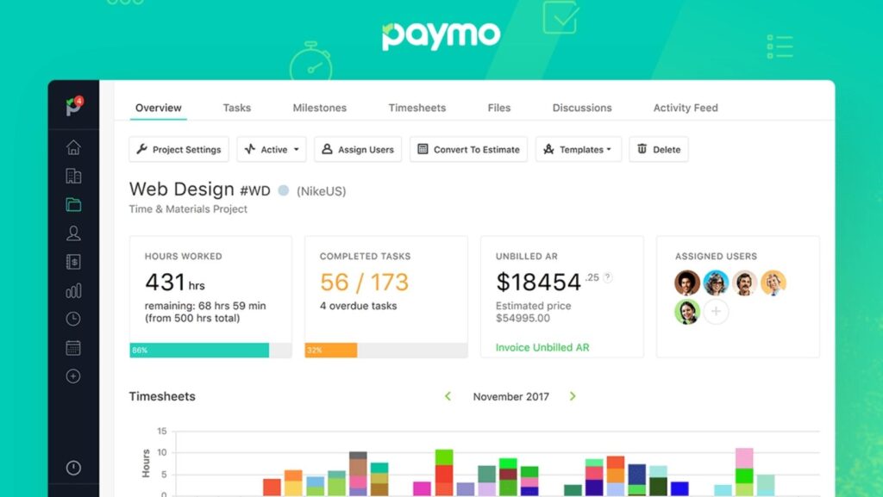Click the 86% hours progress bar
The height and width of the screenshot is (497, 883).
click(210, 351)
